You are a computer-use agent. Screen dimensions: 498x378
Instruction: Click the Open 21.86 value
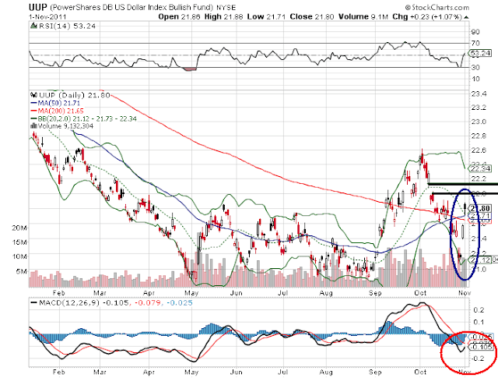click(179, 17)
